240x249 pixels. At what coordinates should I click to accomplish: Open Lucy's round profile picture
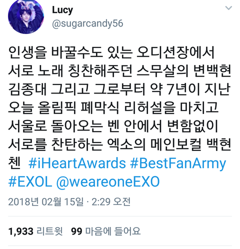pyautogui.click(x=26, y=16)
